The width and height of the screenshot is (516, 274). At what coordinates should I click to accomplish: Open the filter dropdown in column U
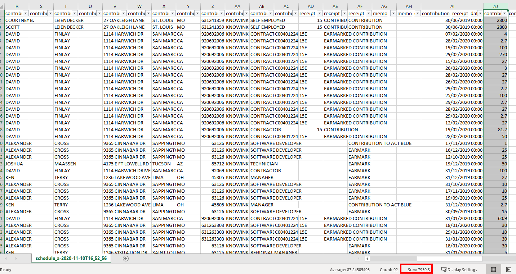[x=99, y=13]
